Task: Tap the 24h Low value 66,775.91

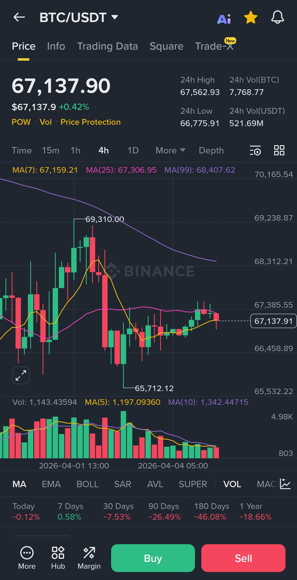Action: coord(200,123)
